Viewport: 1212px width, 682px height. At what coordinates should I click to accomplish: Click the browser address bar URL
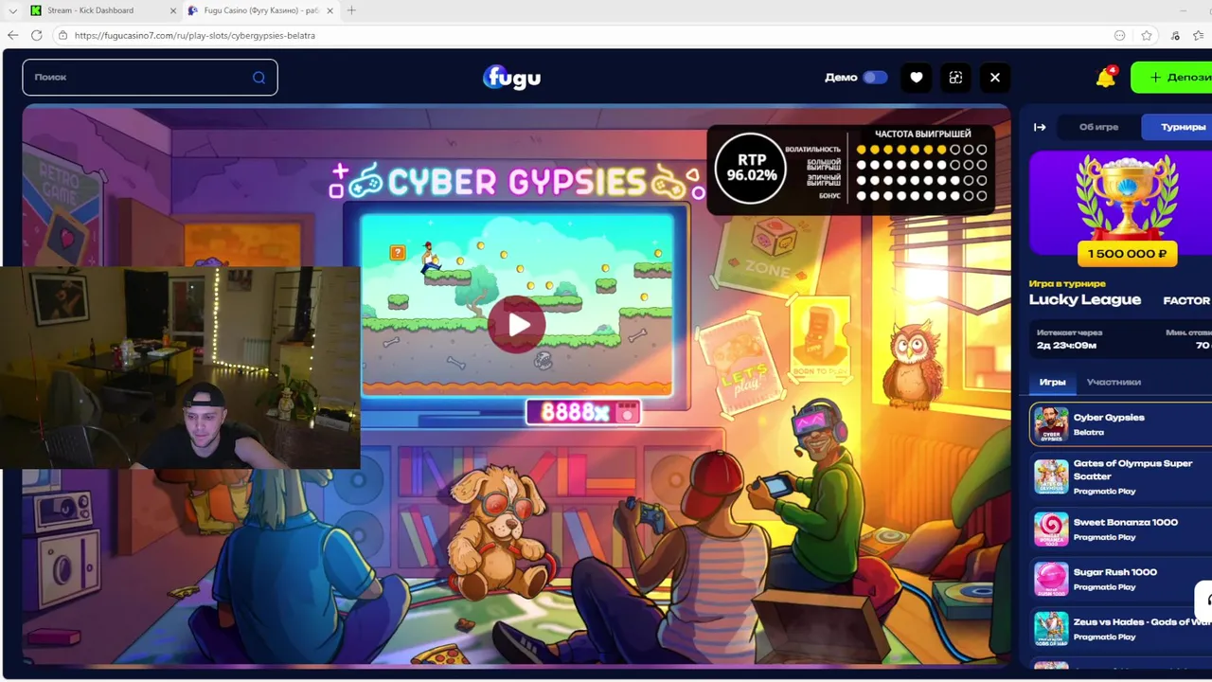pos(194,35)
